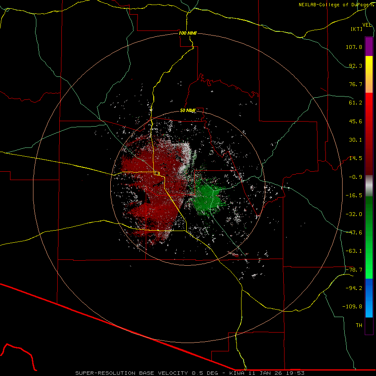Pick the yellow-orange segment of velocity color bar
Image resolution: width=376 pixels, height=376 pixels.
pyautogui.click(x=369, y=74)
